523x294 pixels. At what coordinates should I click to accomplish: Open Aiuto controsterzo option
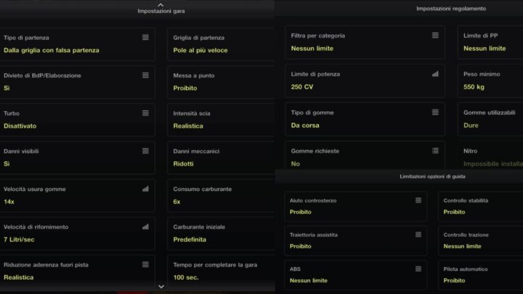[x=355, y=206]
